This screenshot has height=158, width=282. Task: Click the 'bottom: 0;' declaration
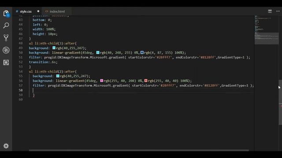tap(42, 20)
